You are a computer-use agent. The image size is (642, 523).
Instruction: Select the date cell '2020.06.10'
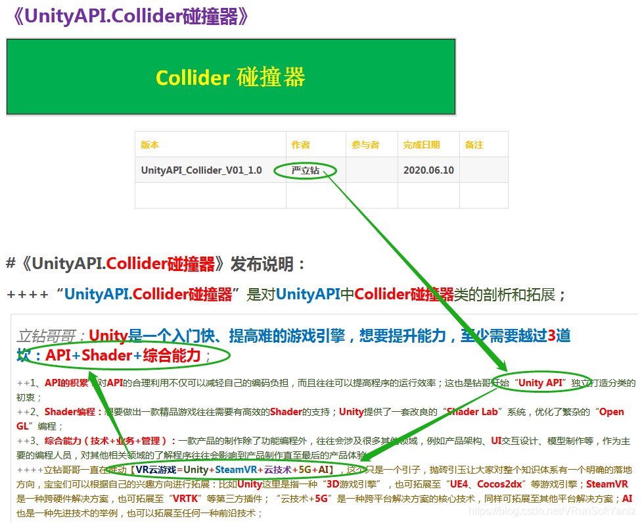(428, 170)
